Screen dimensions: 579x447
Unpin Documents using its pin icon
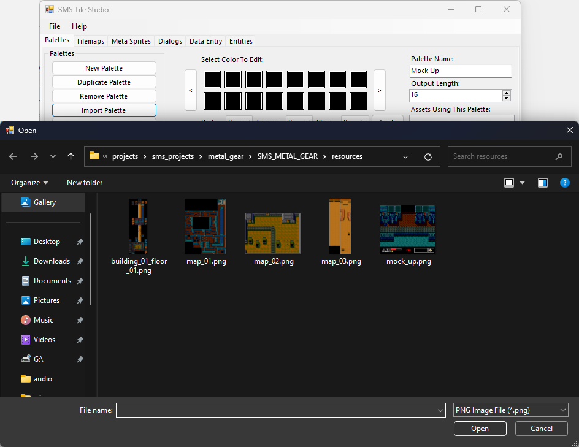pos(80,281)
